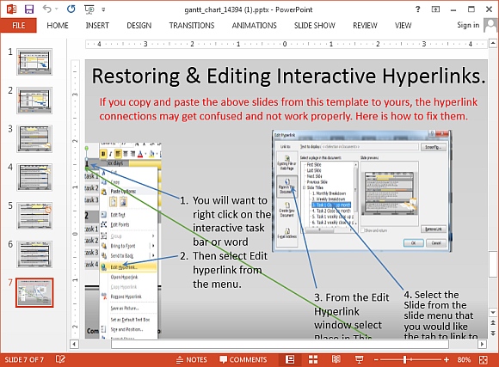The image size is (499, 367).
Task: Click the red instruction paragraph text
Action: tap(288, 109)
